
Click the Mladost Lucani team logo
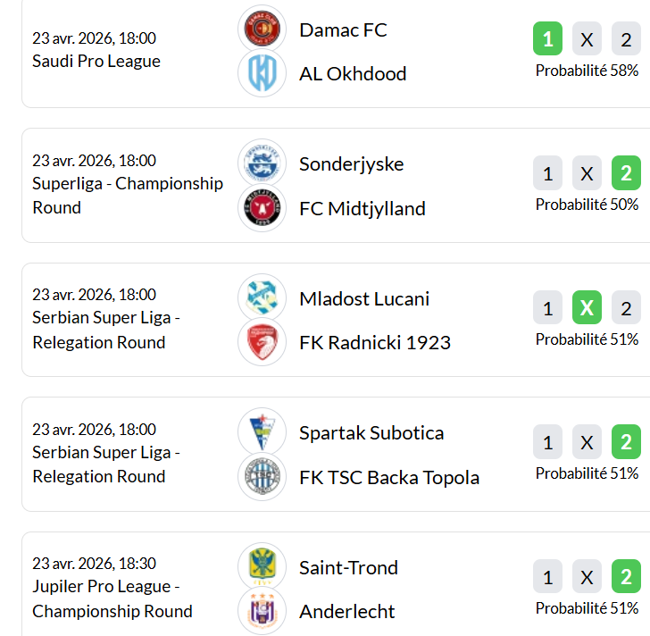(x=262, y=298)
